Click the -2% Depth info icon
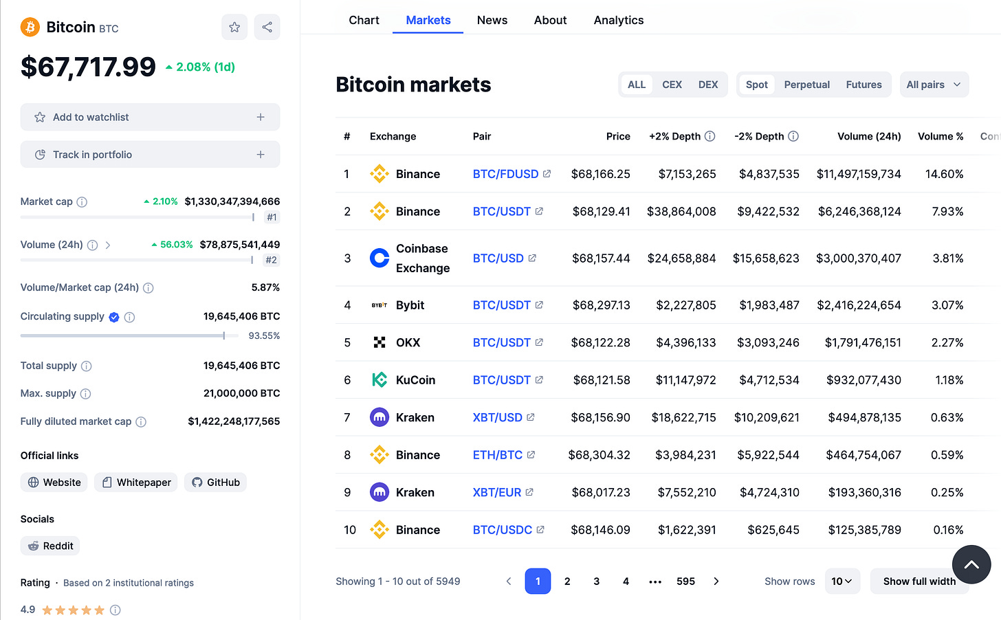The height and width of the screenshot is (620, 1001). click(x=793, y=136)
